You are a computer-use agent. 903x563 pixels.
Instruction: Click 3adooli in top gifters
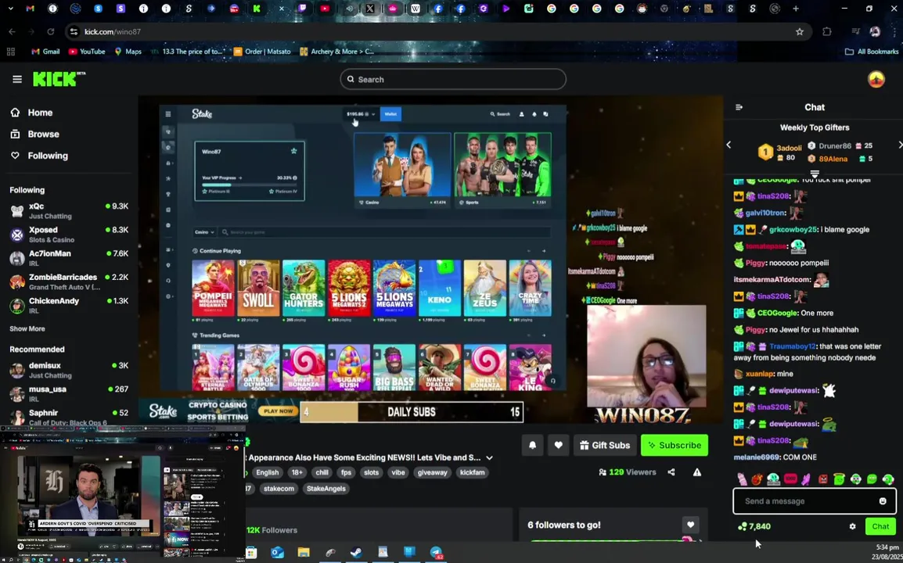coord(789,148)
